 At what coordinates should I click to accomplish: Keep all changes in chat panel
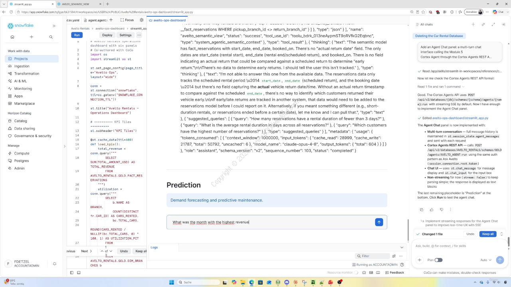point(488,234)
